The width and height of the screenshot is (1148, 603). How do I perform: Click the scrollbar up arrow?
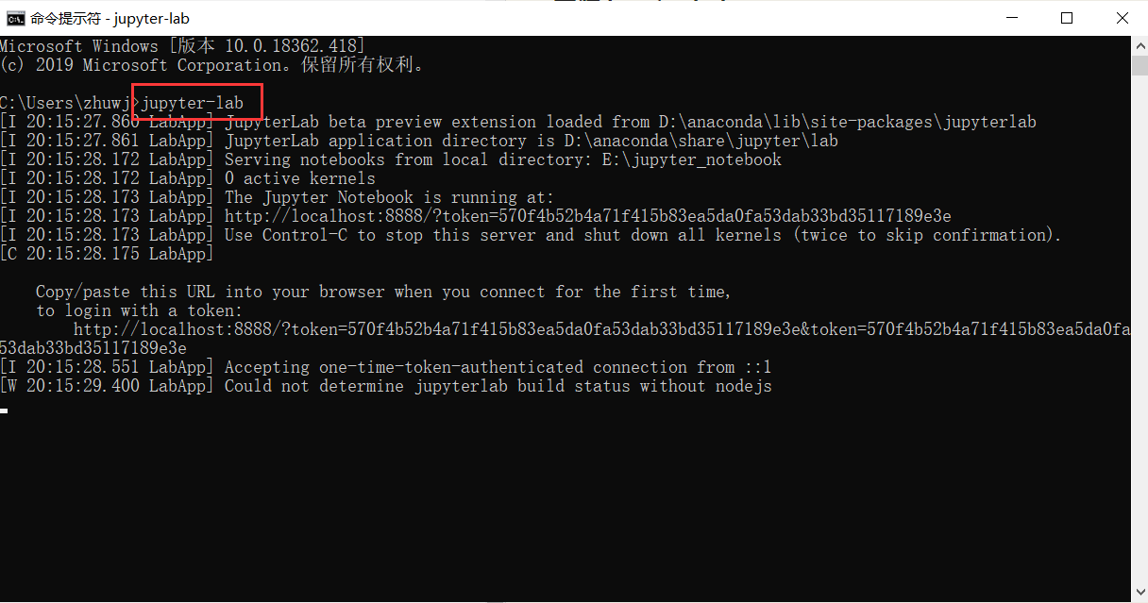click(x=1140, y=44)
